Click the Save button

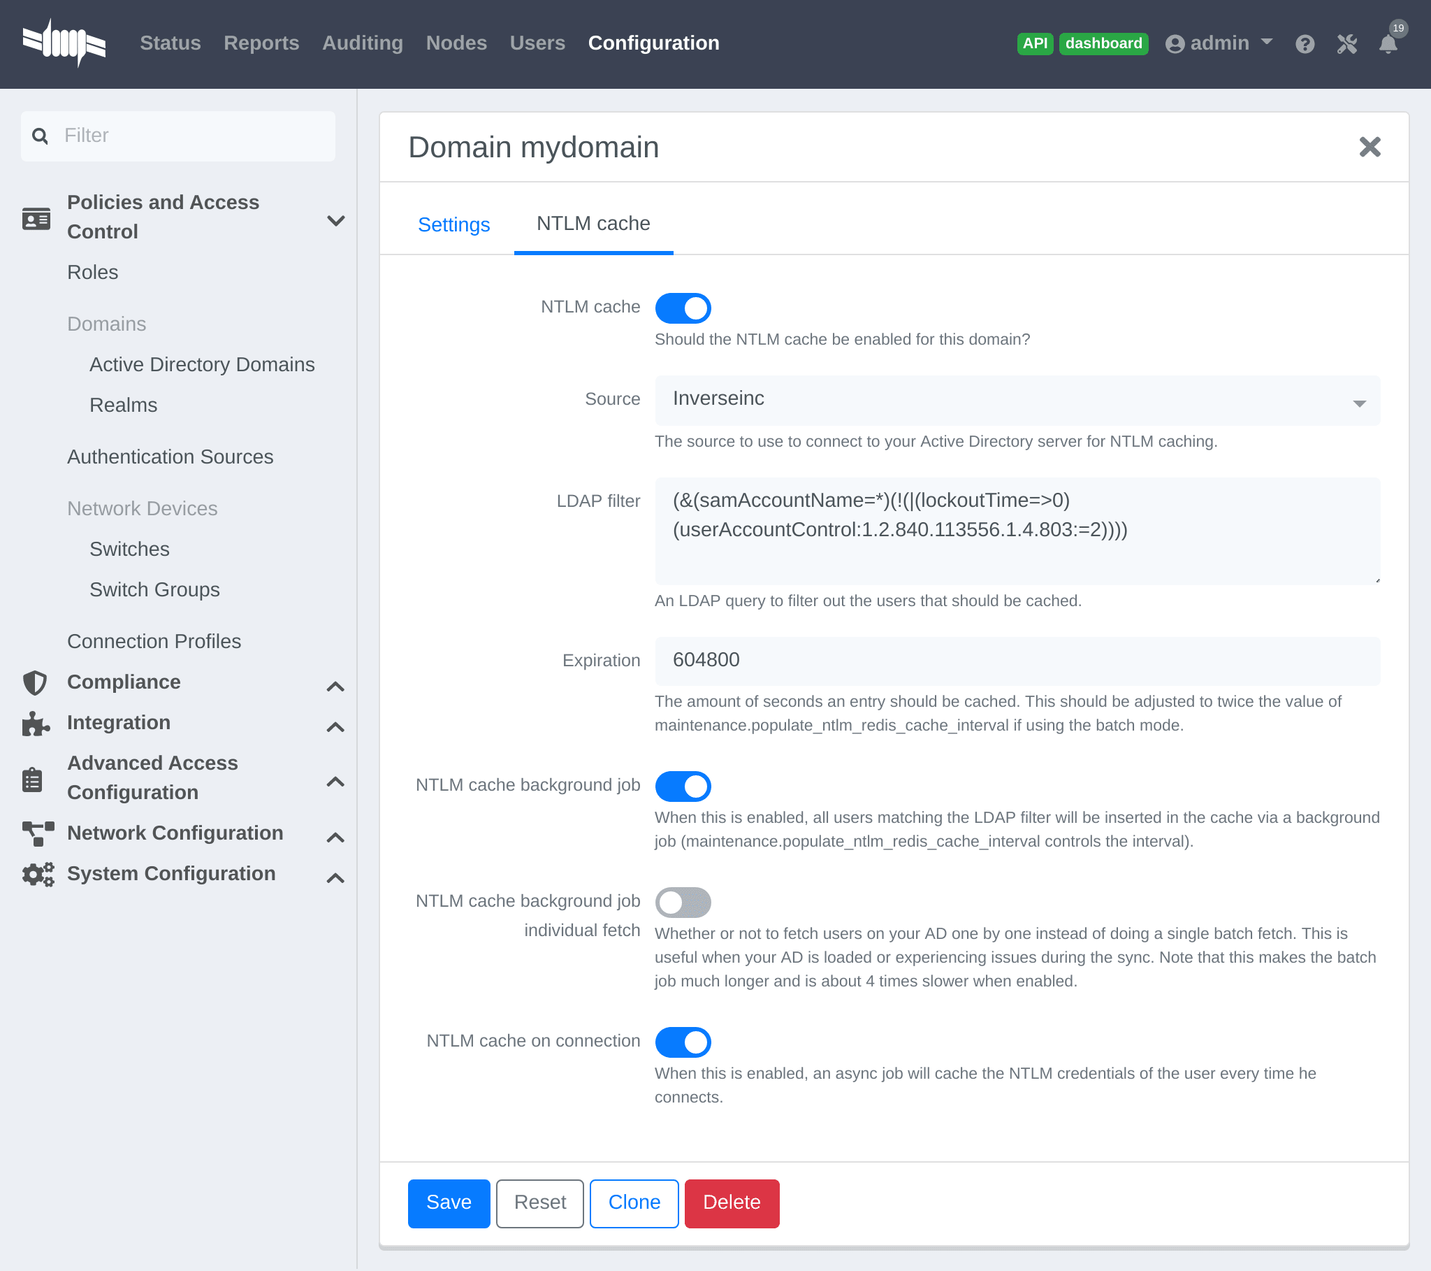(x=449, y=1202)
